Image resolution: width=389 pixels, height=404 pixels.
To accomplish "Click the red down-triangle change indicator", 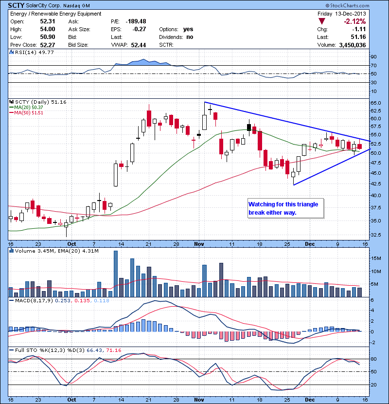I will point(322,21).
